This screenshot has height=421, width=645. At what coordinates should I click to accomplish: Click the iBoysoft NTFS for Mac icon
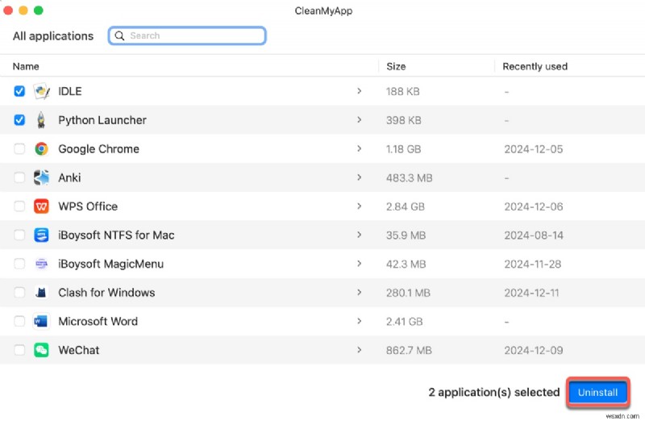[x=41, y=235]
